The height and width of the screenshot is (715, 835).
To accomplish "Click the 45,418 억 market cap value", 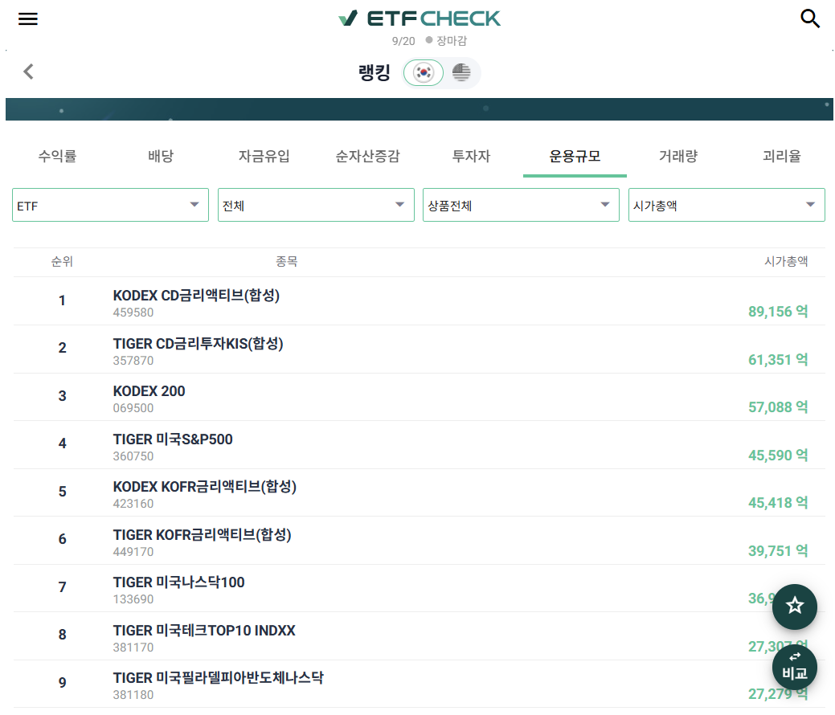I will pos(778,503).
